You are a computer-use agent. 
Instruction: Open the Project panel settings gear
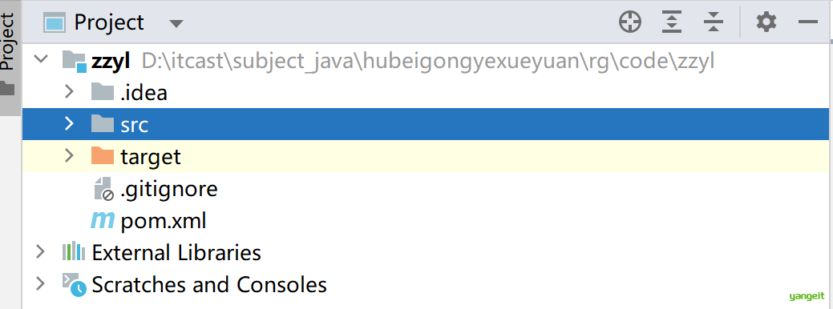[x=766, y=22]
